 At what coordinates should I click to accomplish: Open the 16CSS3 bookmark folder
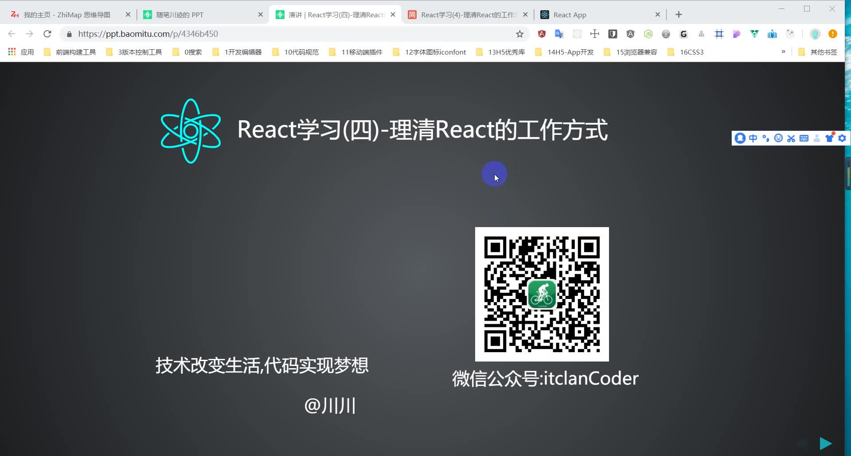tap(686, 52)
